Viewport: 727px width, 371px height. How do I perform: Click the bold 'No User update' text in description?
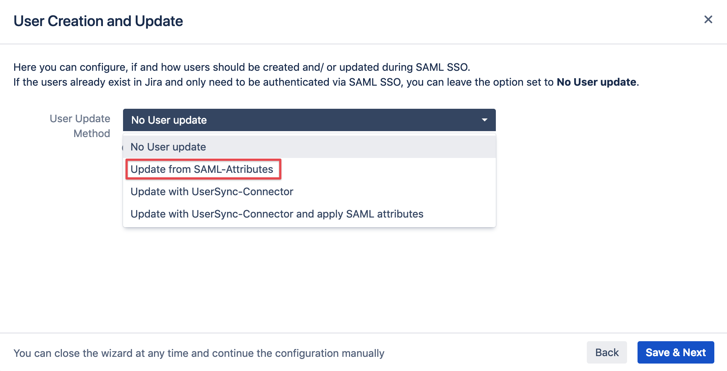596,82
